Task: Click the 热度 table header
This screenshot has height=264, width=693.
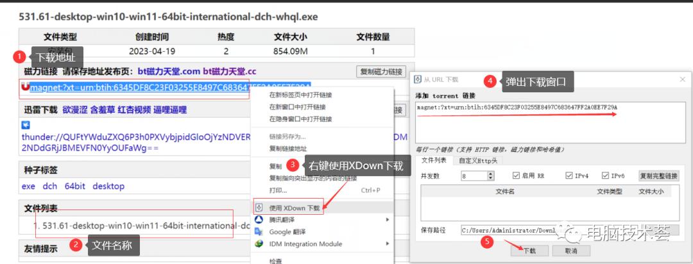Action: click(226, 37)
